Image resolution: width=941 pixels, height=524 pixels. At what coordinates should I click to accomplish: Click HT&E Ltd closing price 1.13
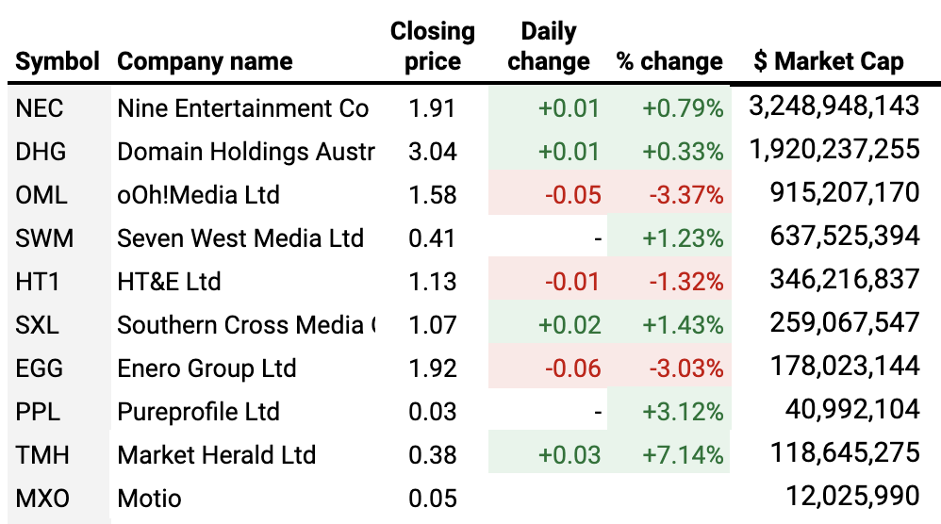point(433,282)
